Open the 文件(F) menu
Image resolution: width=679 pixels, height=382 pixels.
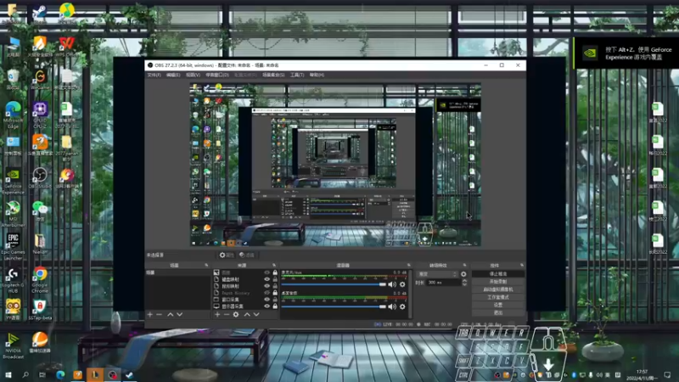tap(154, 75)
